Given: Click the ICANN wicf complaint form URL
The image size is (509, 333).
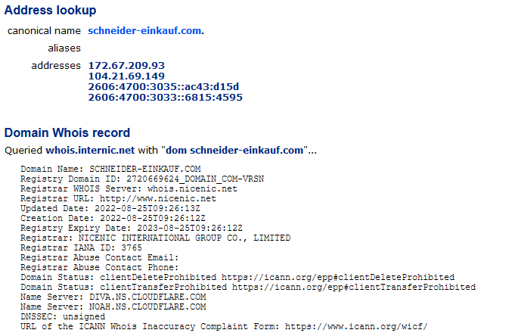Looking at the screenshot, I should click(356, 326).
